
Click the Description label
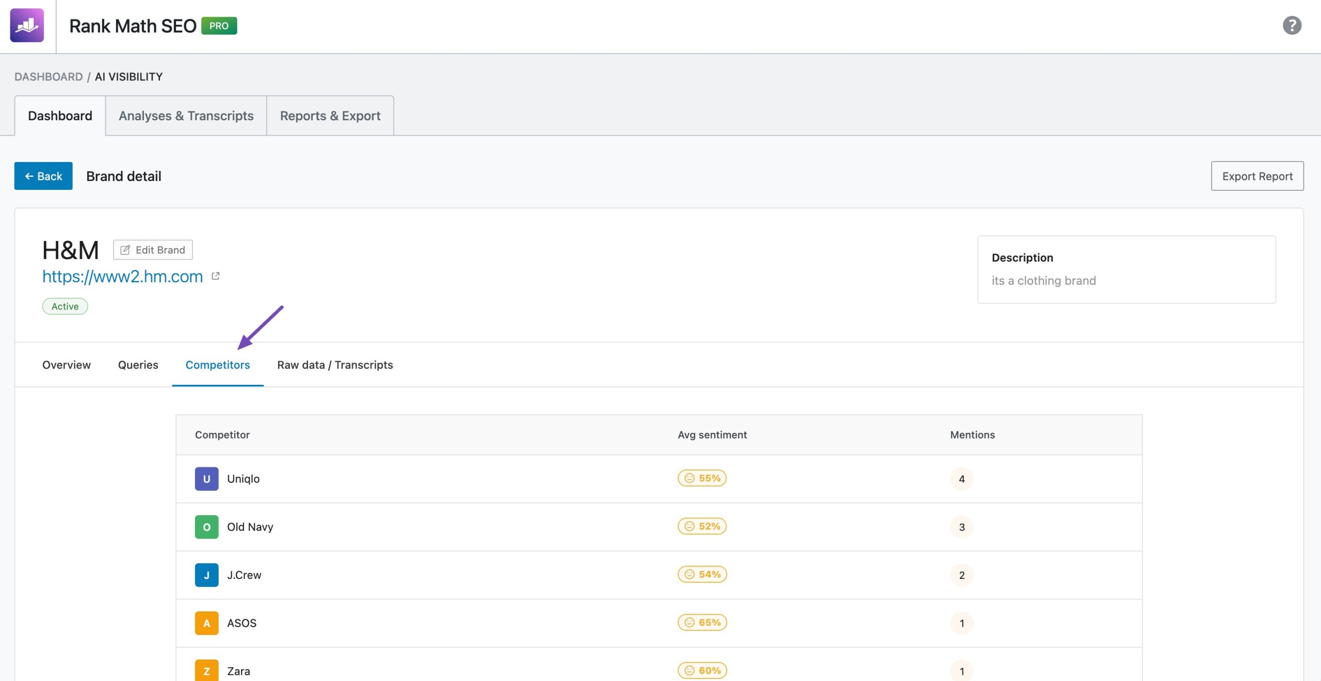point(1022,257)
